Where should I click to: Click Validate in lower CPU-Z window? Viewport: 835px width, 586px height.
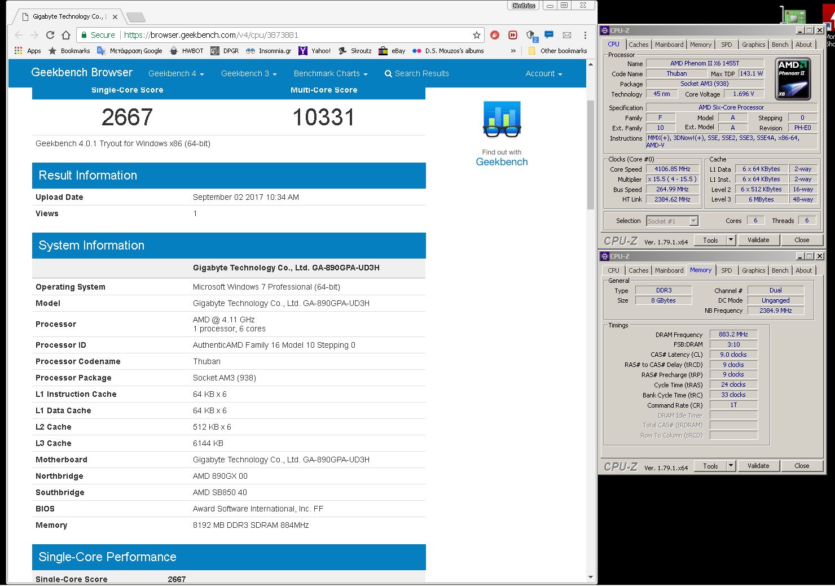point(758,466)
